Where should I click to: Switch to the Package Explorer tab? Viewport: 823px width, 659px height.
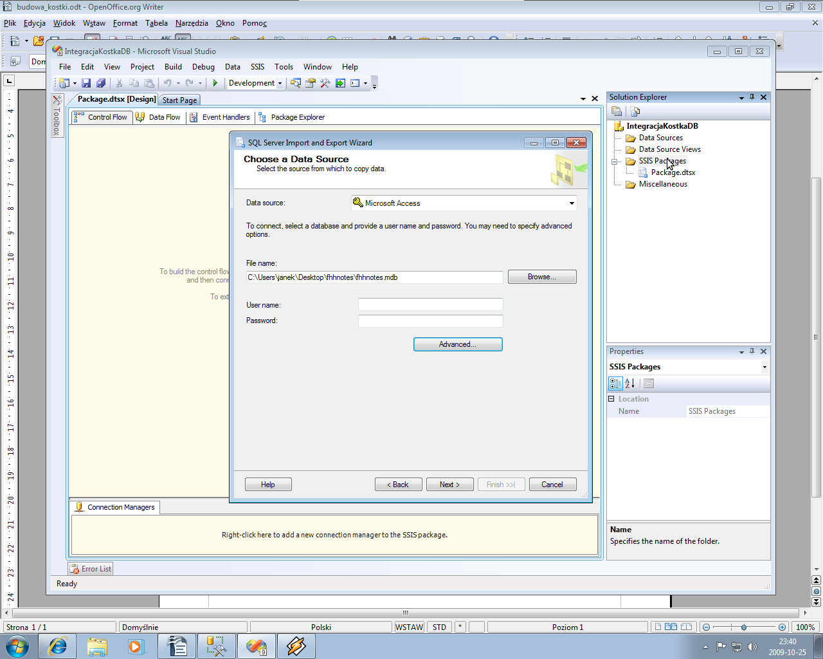292,117
